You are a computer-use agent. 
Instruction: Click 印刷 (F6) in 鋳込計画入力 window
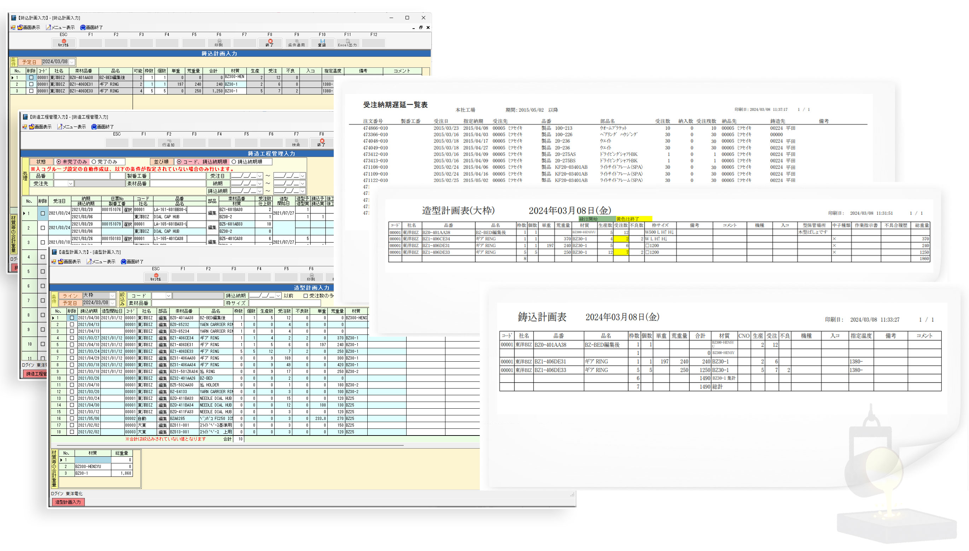pos(218,43)
